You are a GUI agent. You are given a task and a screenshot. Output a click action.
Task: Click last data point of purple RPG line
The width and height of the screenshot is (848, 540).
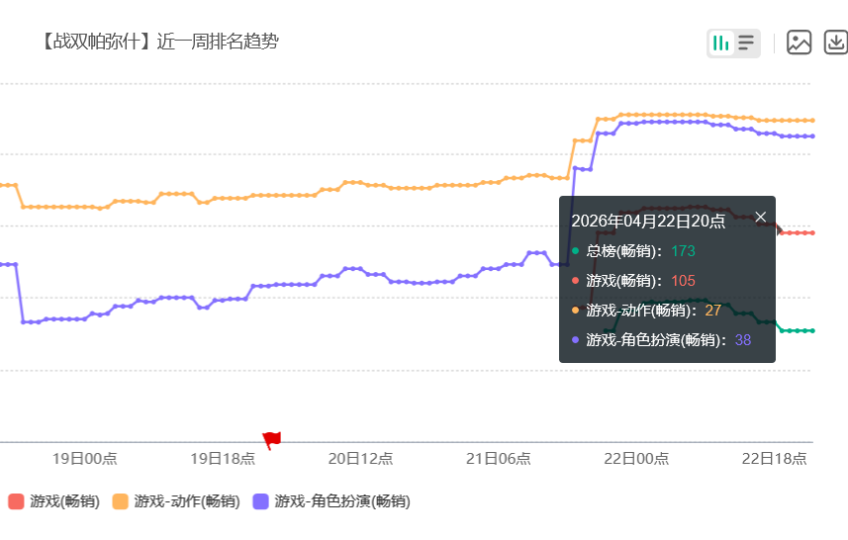pos(812,136)
